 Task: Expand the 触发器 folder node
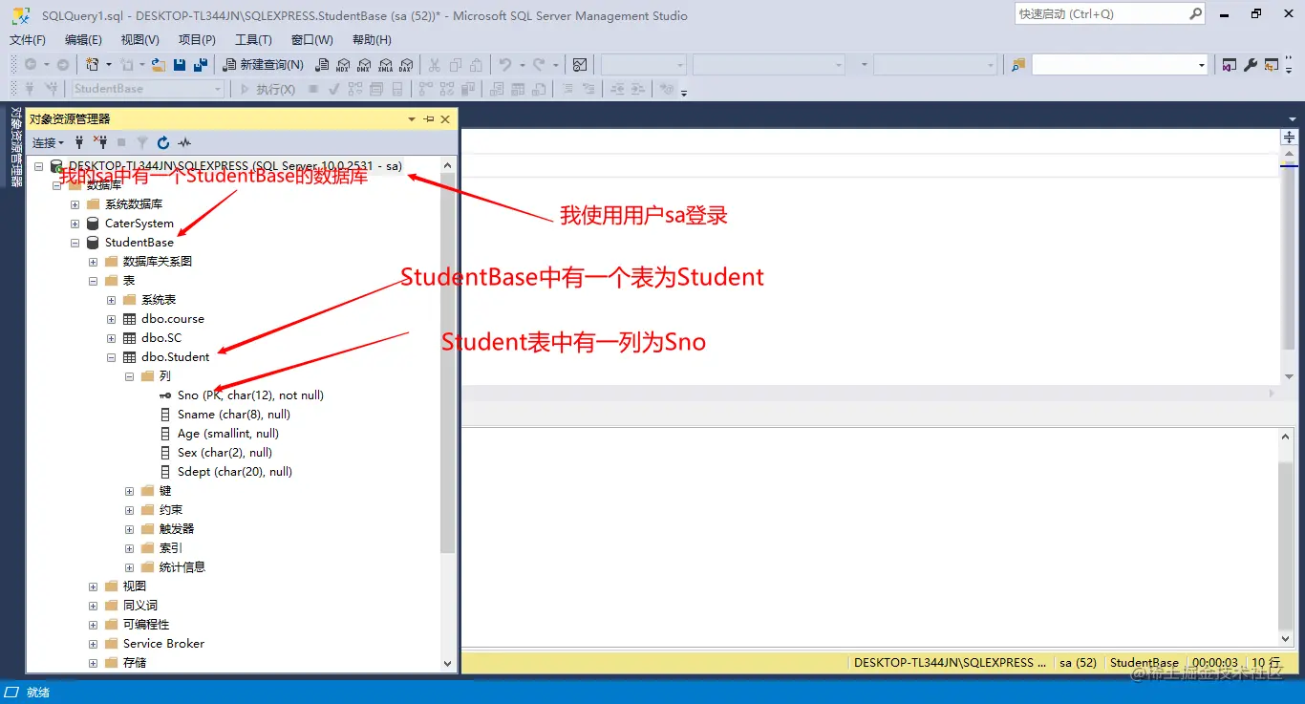[x=129, y=529]
